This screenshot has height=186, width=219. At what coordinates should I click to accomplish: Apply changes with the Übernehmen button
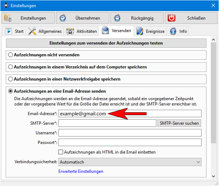(83, 18)
